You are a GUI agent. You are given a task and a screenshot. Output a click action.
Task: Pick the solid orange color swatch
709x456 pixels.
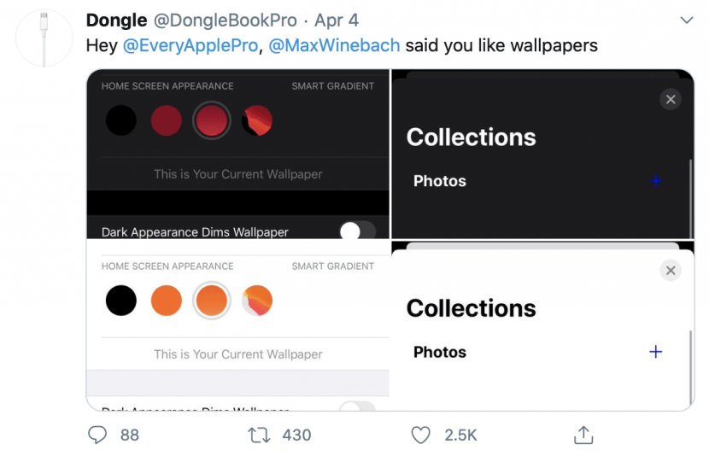[167, 301]
